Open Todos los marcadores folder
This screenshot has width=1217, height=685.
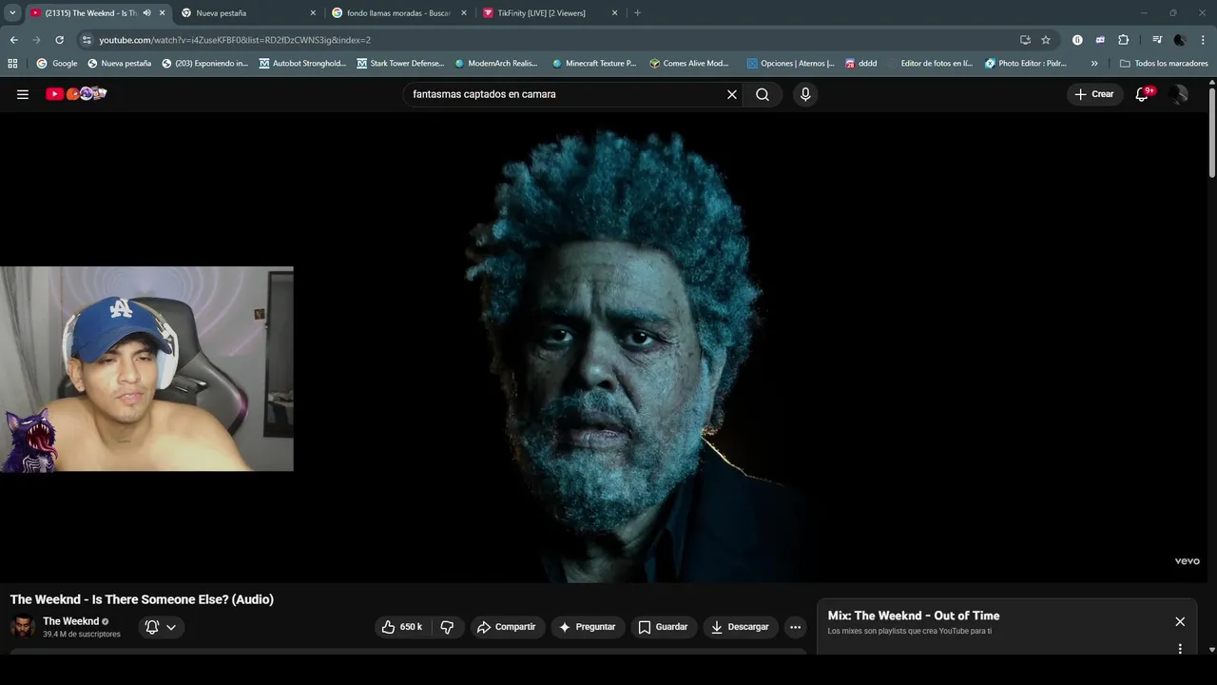[1164, 64]
